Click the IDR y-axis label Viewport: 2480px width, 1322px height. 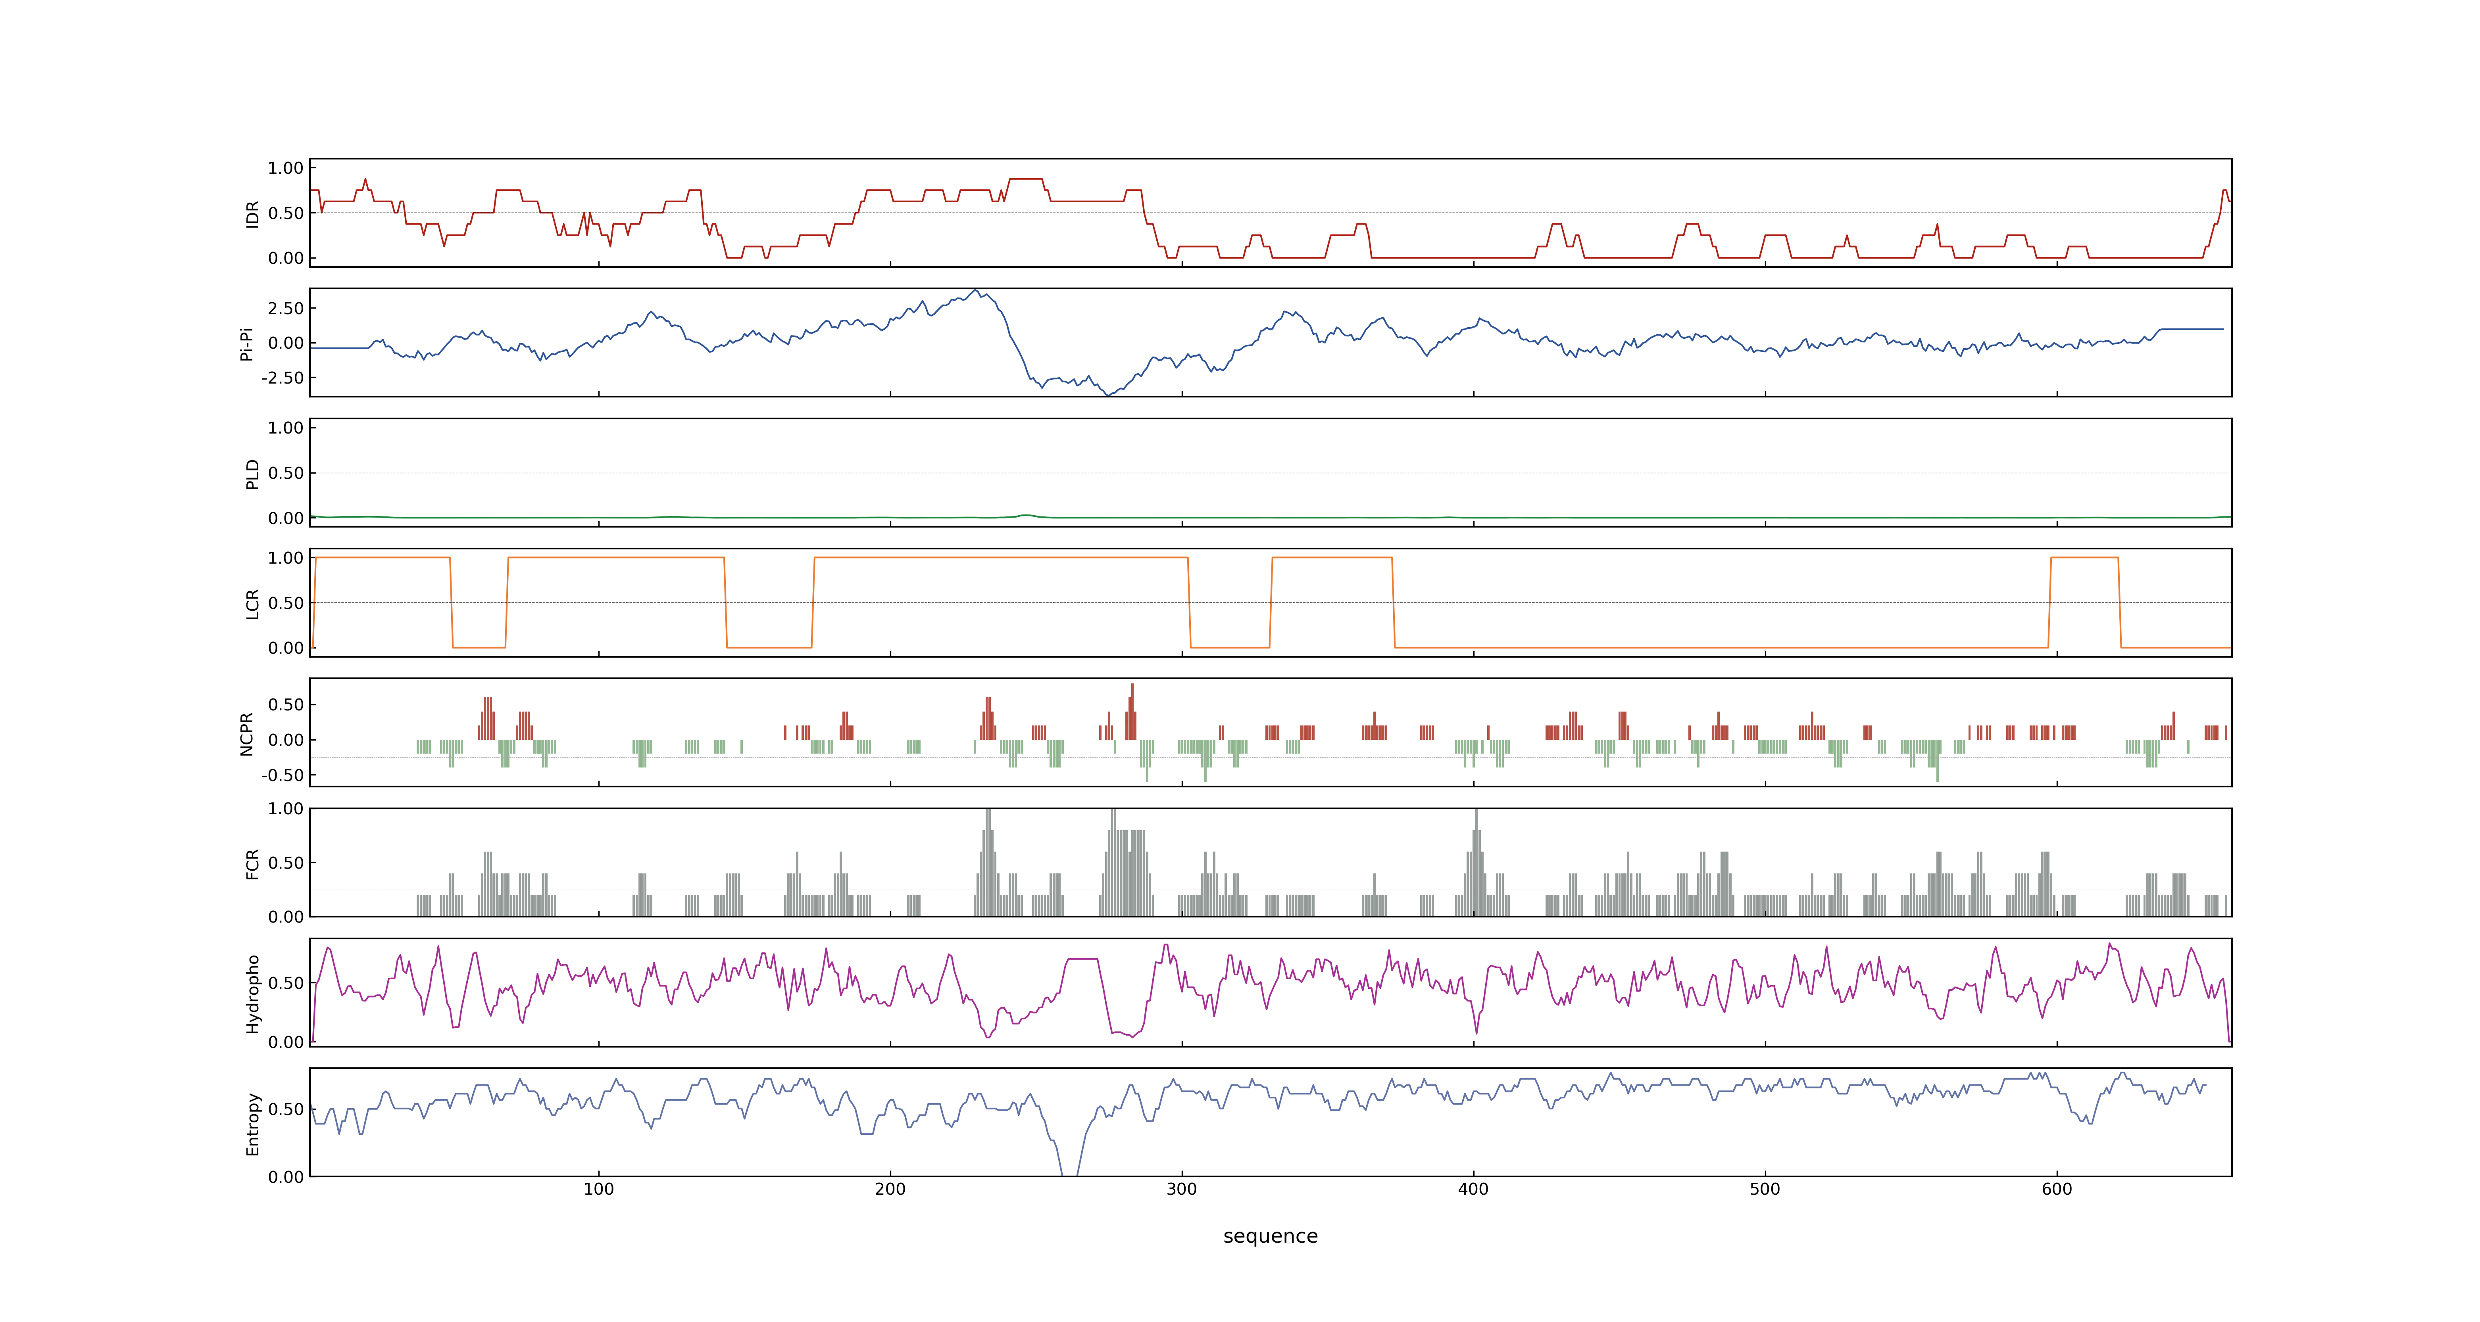[x=253, y=214]
